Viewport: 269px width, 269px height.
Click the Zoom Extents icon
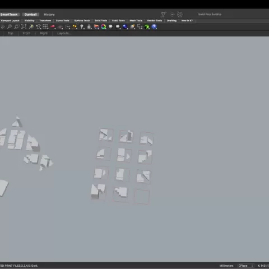click(24, 27)
